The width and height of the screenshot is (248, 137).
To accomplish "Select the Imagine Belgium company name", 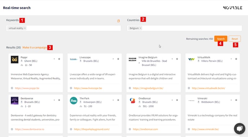I will coord(148,57).
